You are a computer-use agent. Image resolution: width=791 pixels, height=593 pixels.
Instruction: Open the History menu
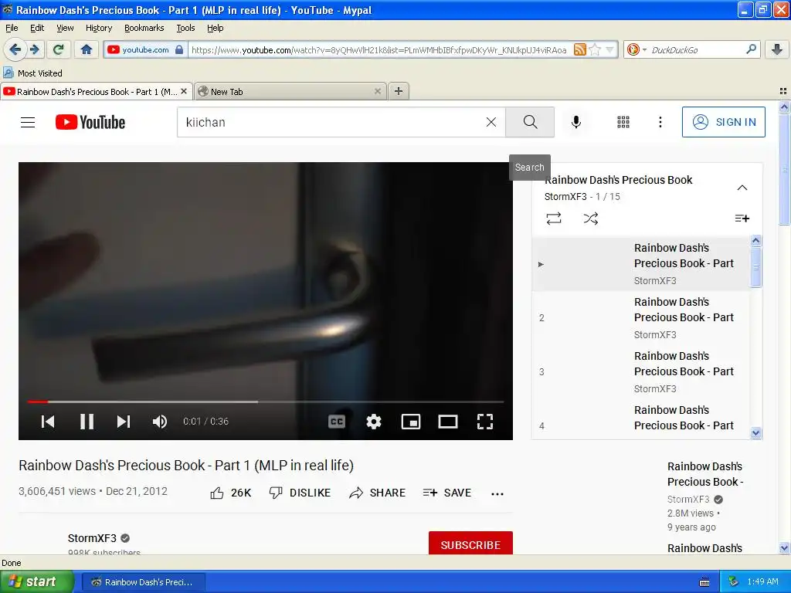point(98,28)
